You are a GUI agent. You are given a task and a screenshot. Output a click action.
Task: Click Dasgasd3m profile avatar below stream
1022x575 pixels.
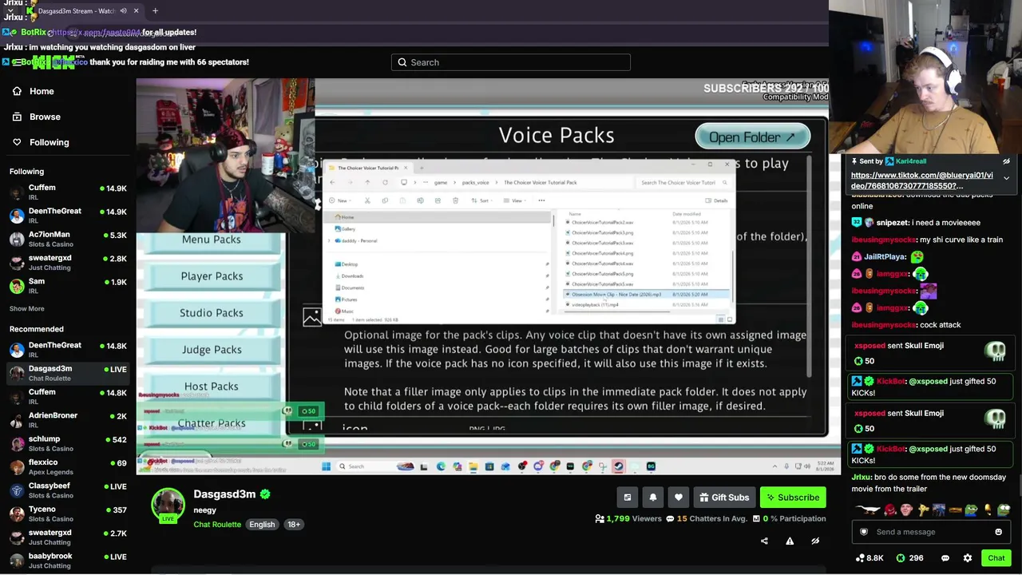click(168, 505)
